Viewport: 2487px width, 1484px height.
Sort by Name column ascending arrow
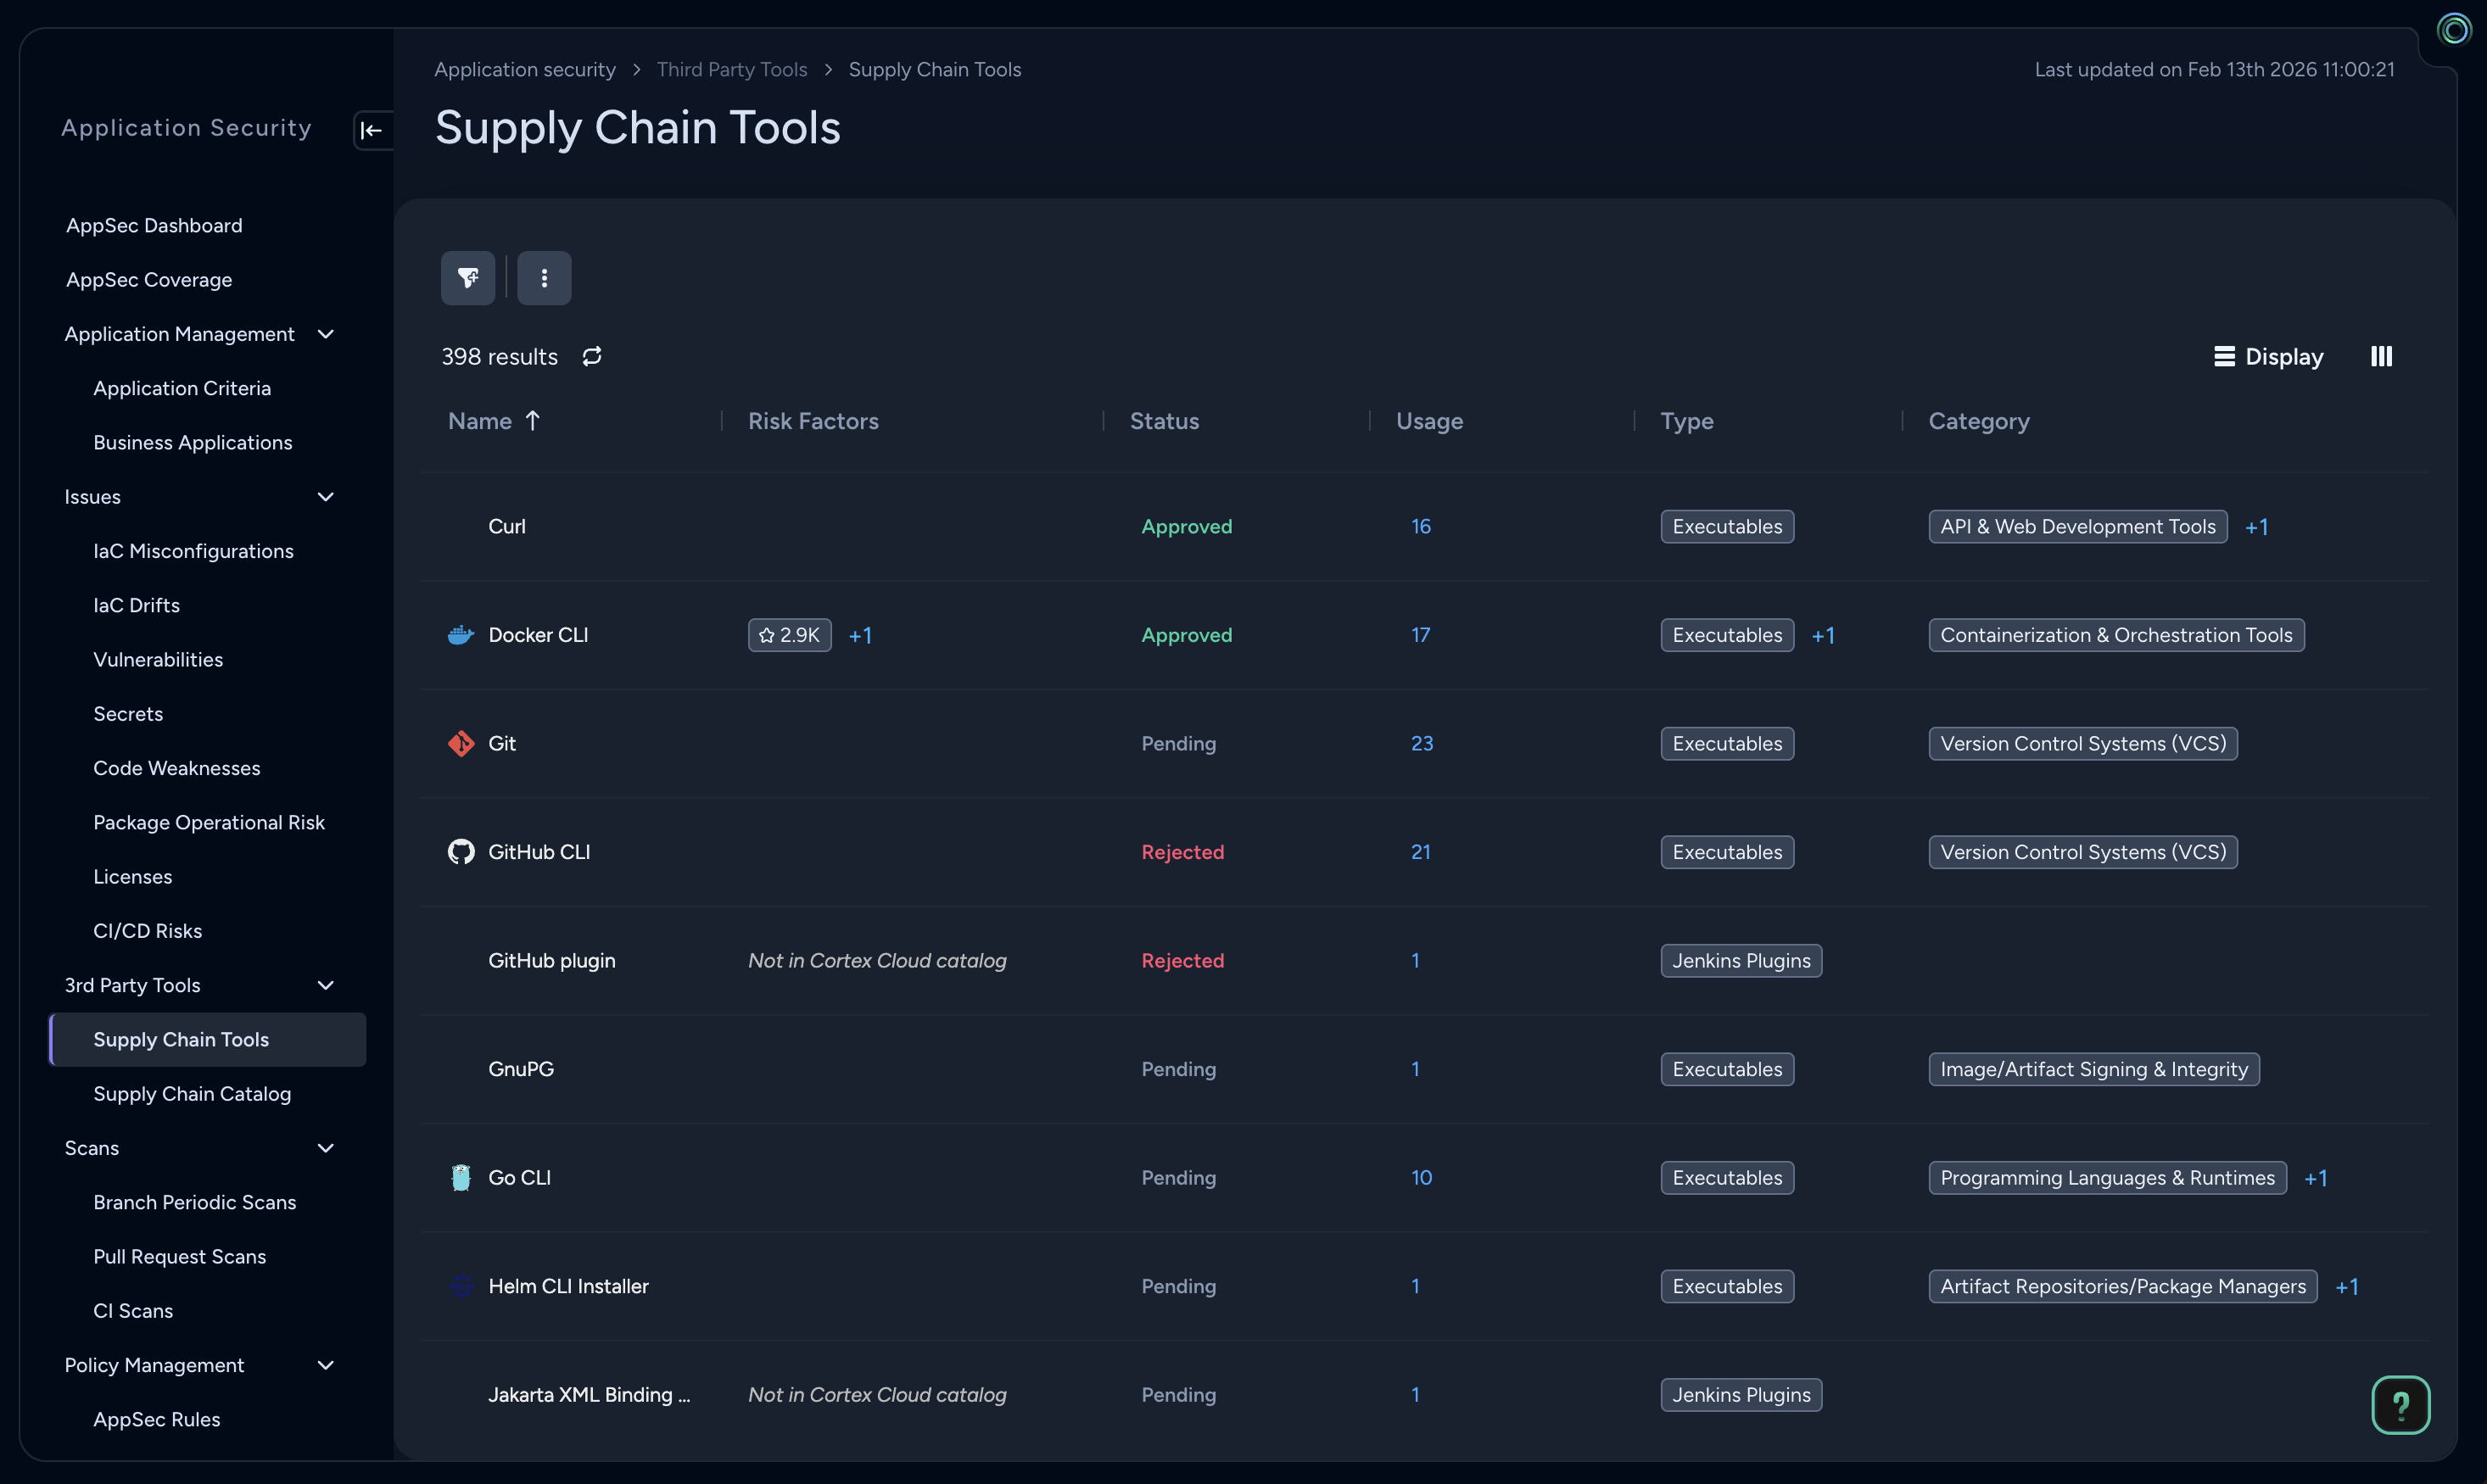pos(533,421)
